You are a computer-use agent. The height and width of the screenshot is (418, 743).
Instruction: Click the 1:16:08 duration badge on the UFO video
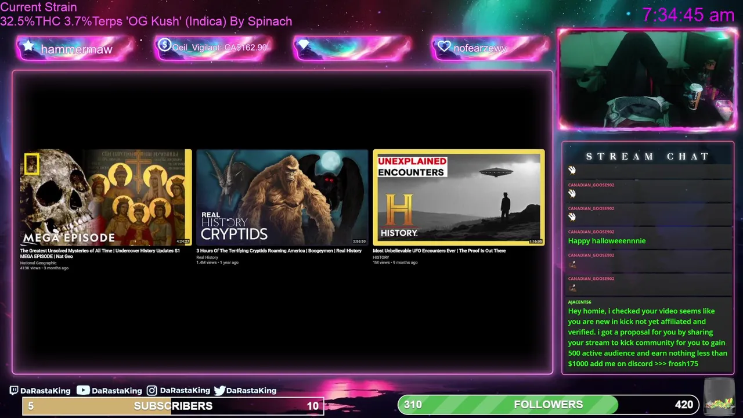(x=535, y=242)
